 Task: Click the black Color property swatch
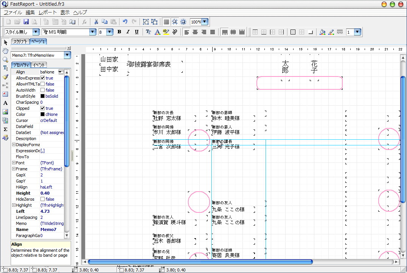(x=43, y=114)
